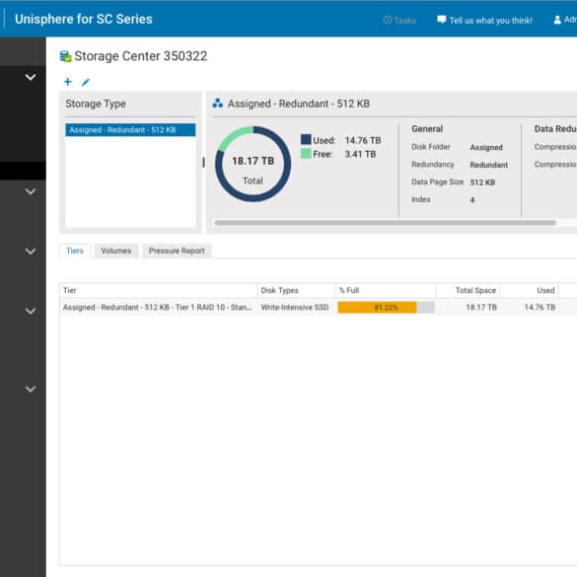Click the Disk Folder value Assigned
The width and height of the screenshot is (577, 577).
(486, 147)
